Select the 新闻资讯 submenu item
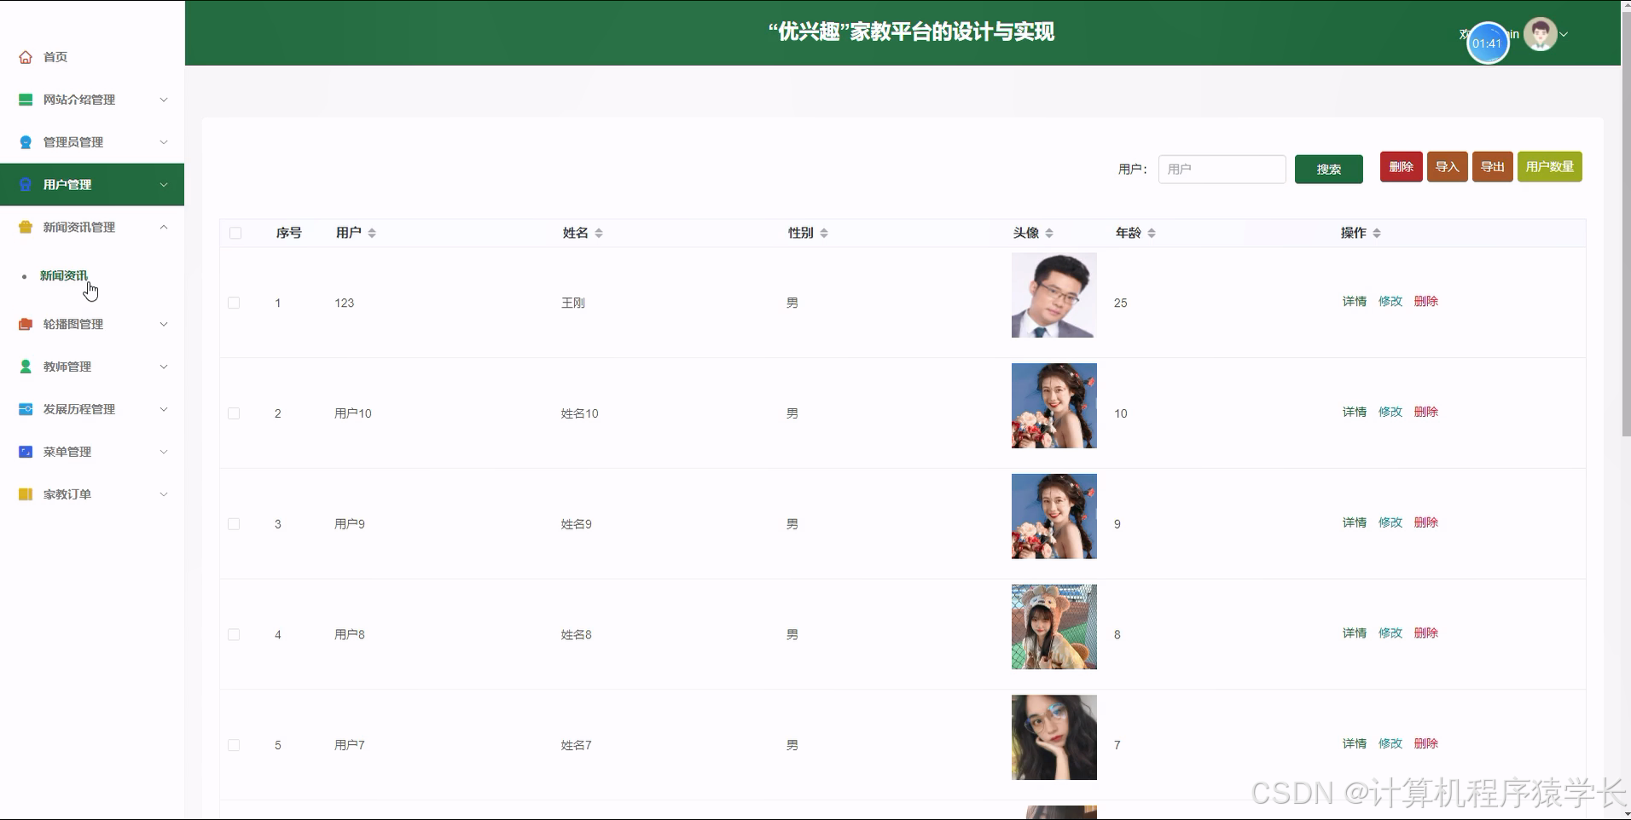This screenshot has width=1631, height=820. pos(63,275)
